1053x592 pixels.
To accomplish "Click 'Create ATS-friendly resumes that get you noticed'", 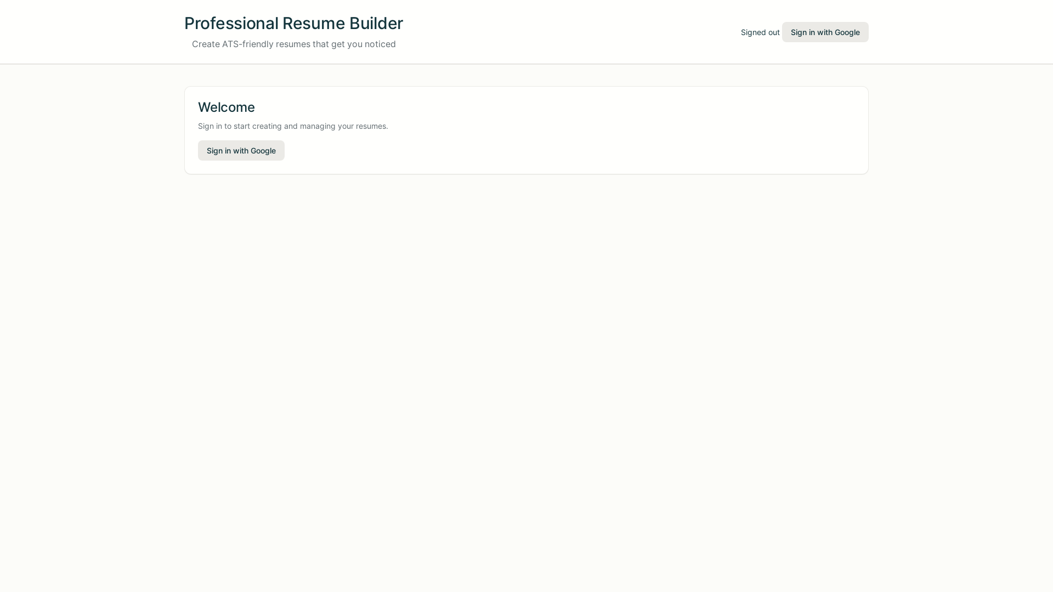I will coord(293,44).
